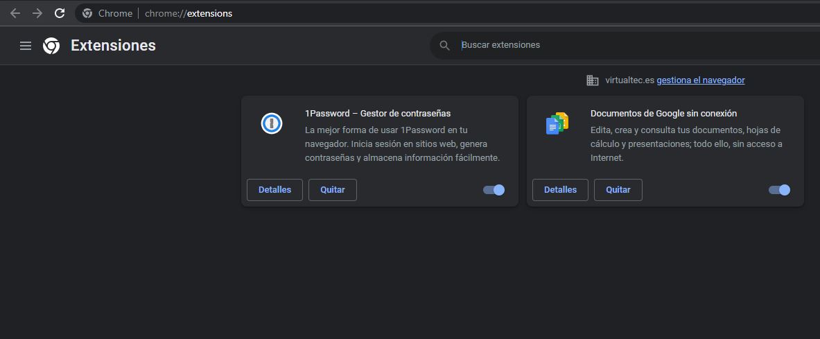The height and width of the screenshot is (339, 820).
Task: Click the Chrome logo beside Extensiones
Action: click(51, 46)
